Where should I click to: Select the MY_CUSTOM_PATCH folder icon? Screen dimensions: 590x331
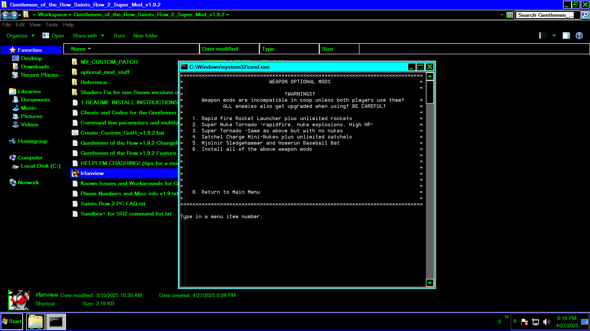click(75, 62)
